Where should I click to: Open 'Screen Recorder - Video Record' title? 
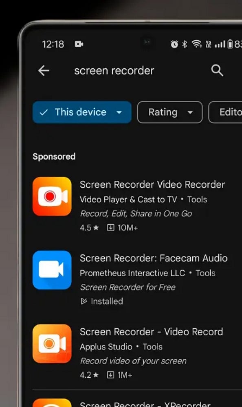[x=151, y=332]
